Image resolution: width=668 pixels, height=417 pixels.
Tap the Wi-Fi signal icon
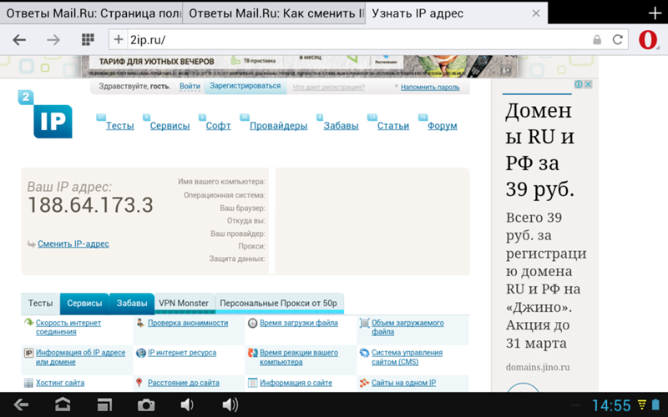642,404
